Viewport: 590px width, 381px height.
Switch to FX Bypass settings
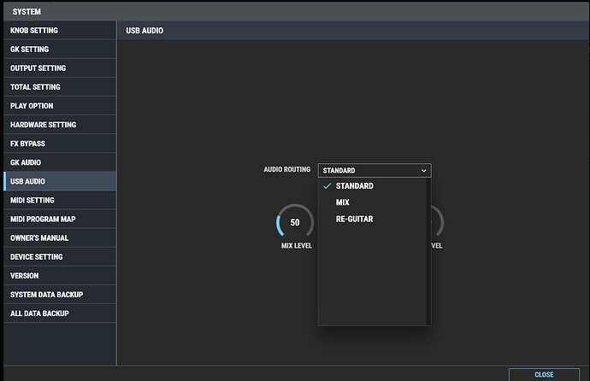(x=27, y=144)
